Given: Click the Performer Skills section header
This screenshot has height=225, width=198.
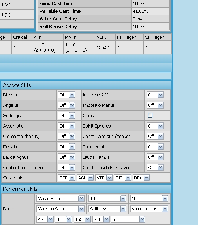Looking at the screenshot, I should click(x=86, y=189).
